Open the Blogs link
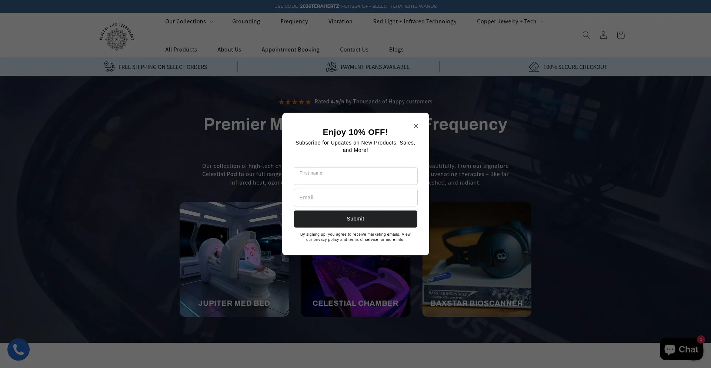Image resolution: width=711 pixels, height=368 pixels. coord(396,50)
